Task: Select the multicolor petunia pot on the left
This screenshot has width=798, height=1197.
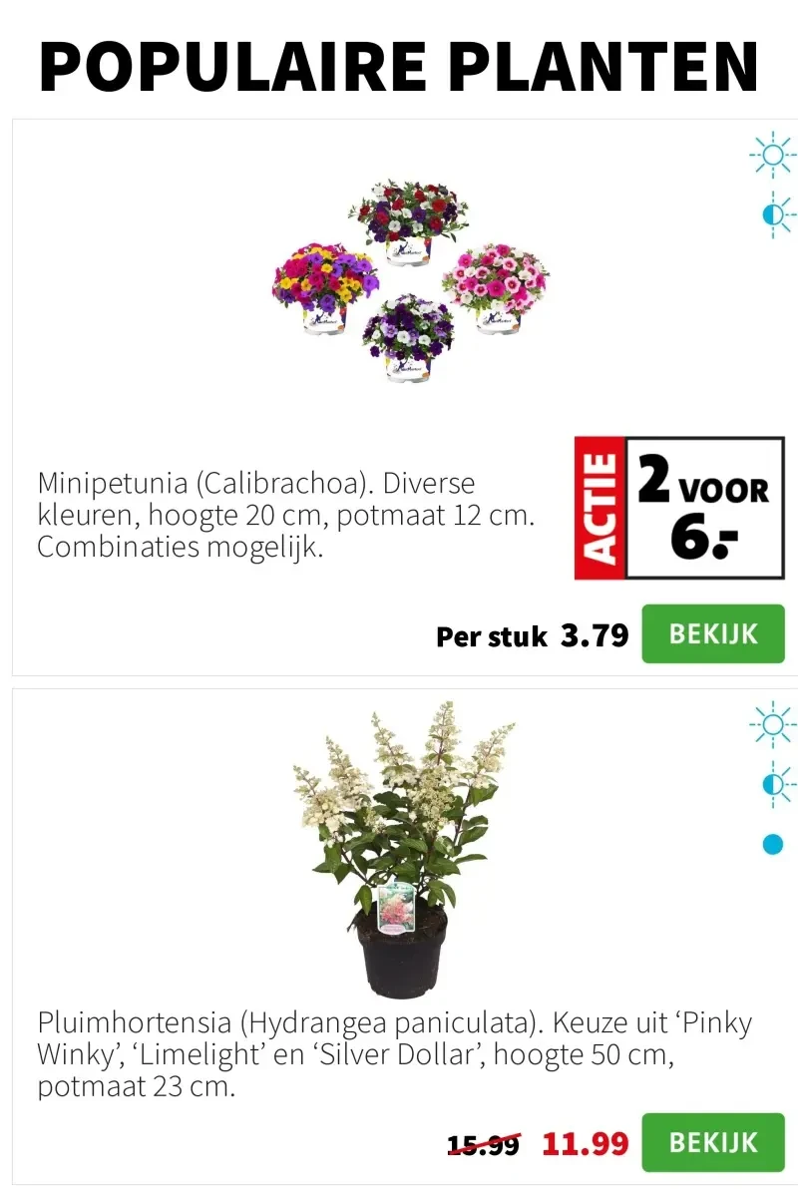Action: [325, 286]
